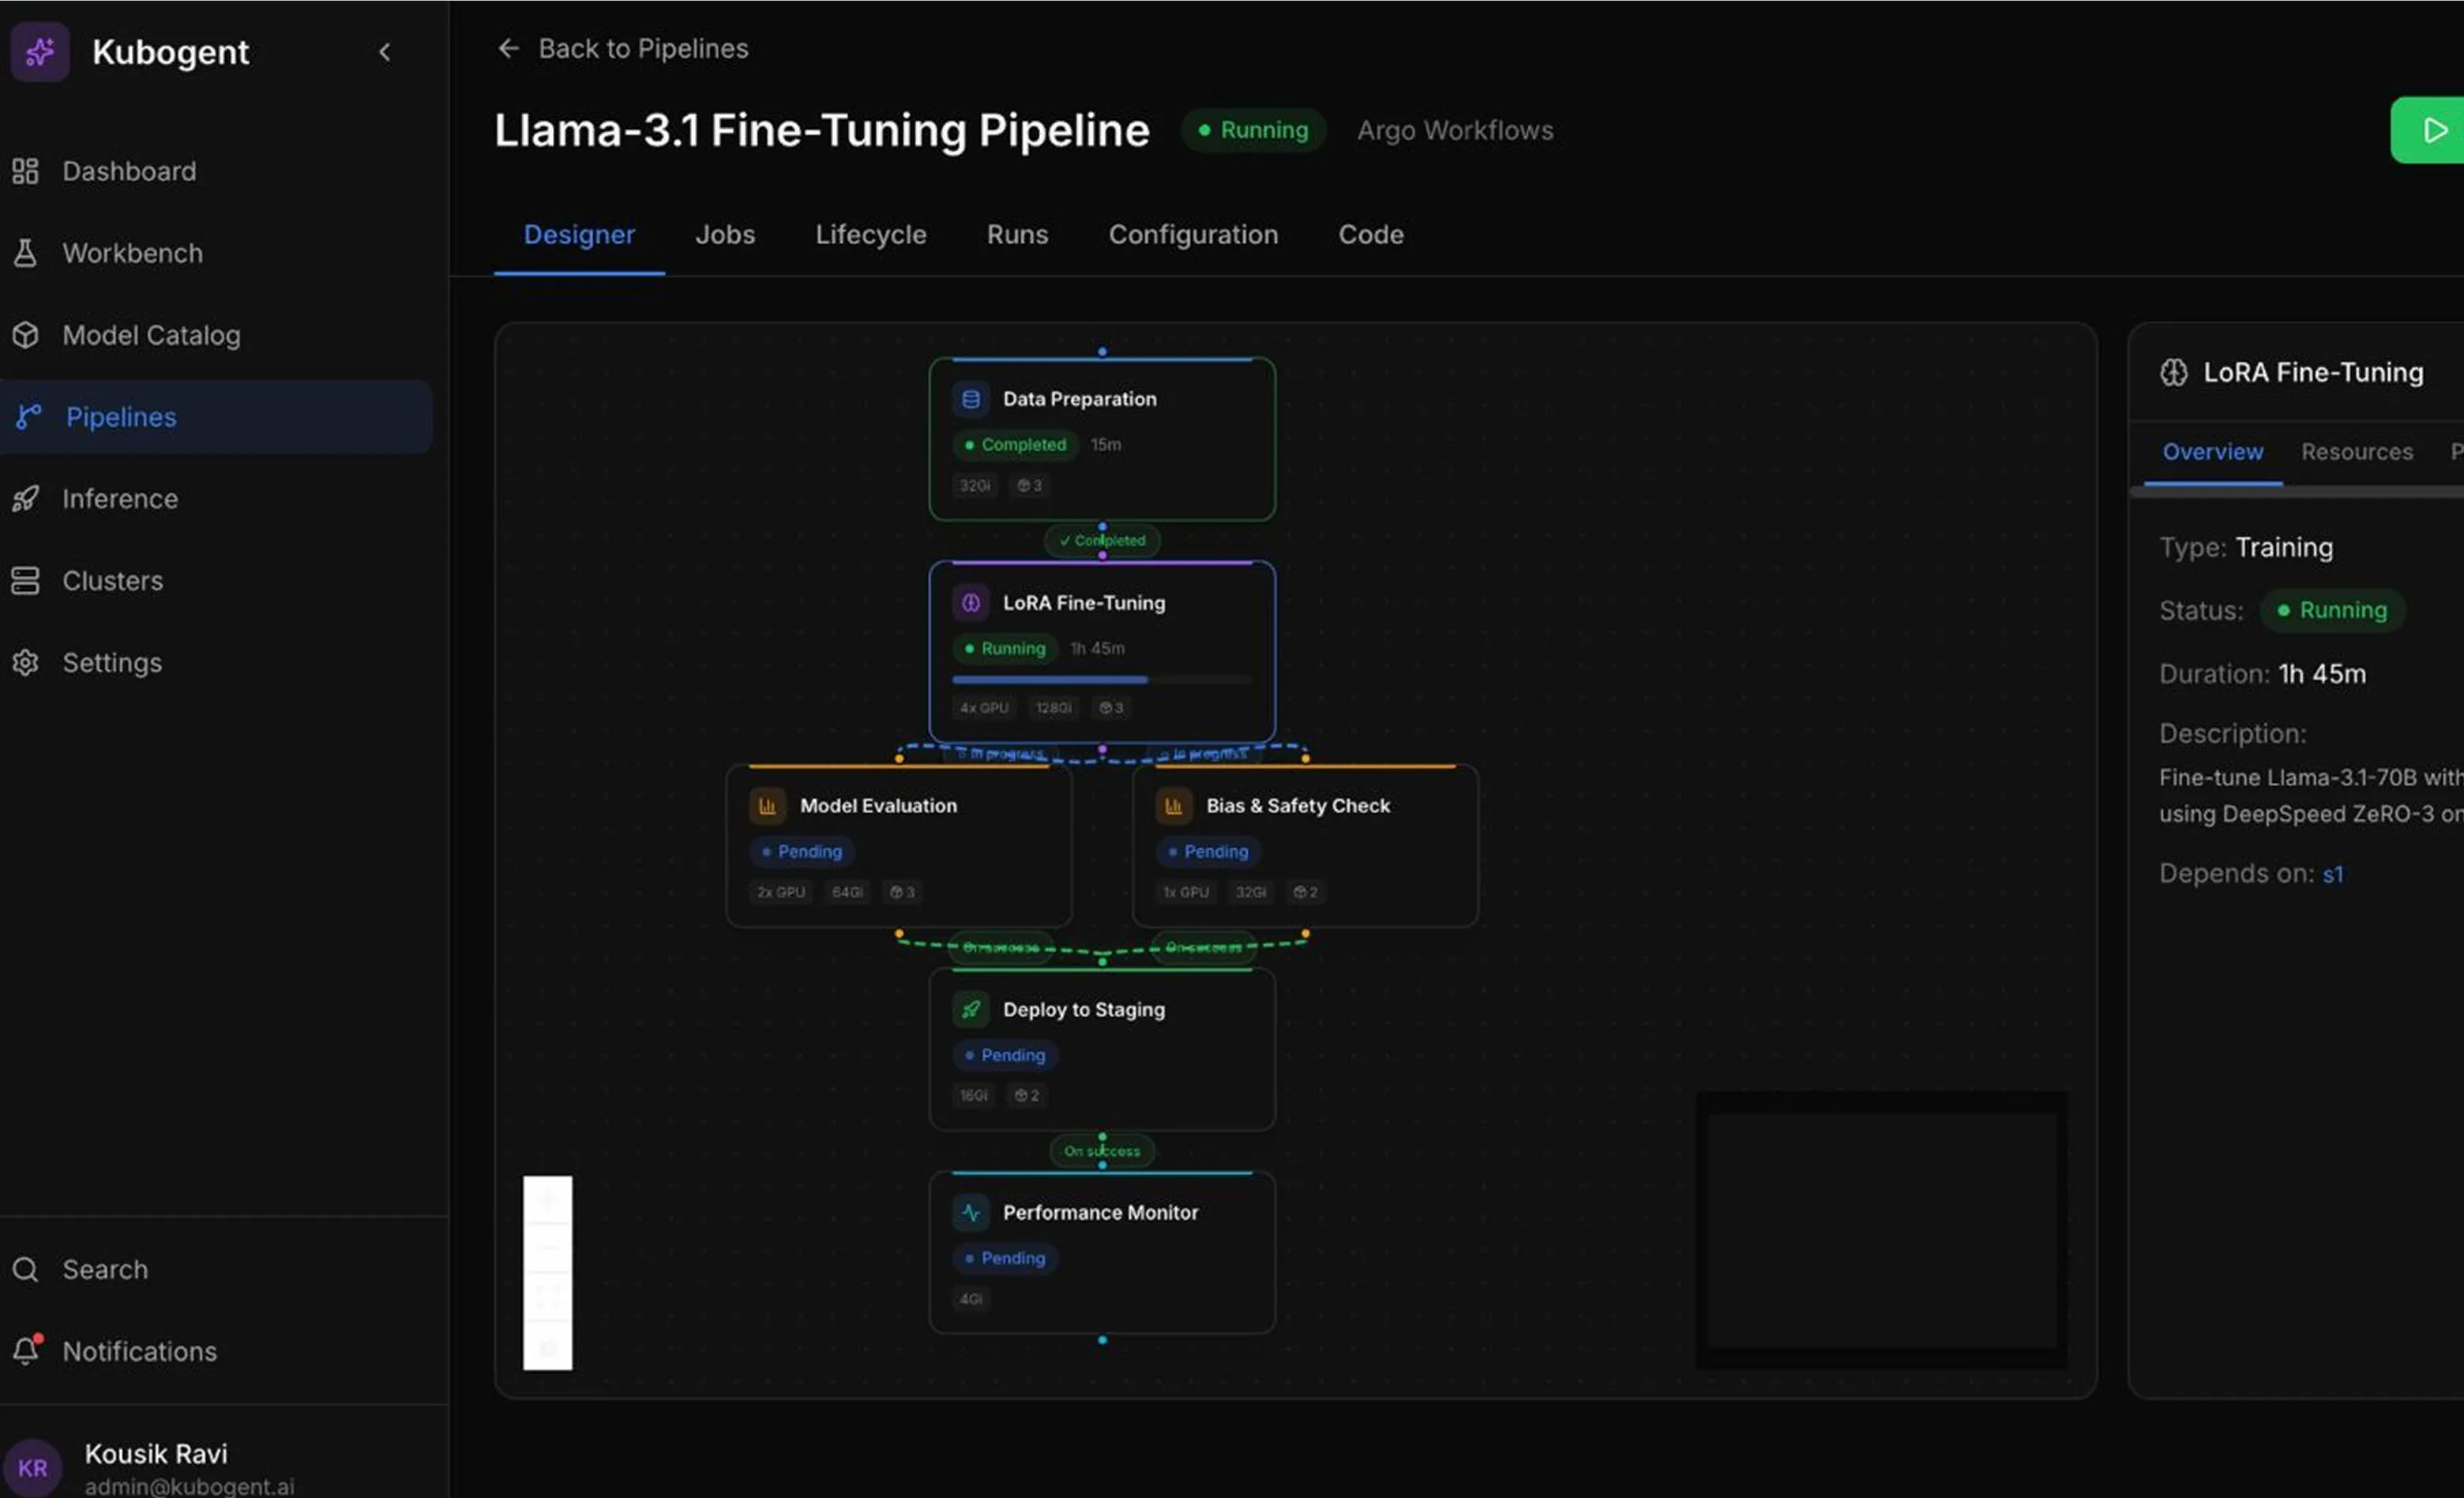Go back using the Back to Pipelines link

coord(623,48)
